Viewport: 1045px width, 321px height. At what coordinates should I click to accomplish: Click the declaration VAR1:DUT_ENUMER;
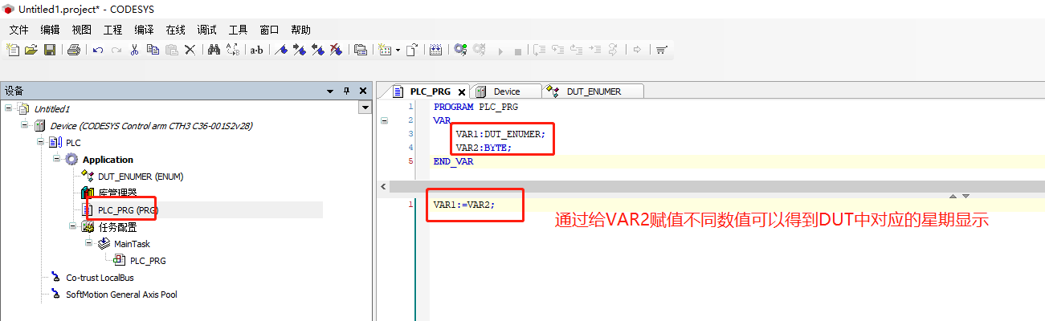[x=500, y=134]
